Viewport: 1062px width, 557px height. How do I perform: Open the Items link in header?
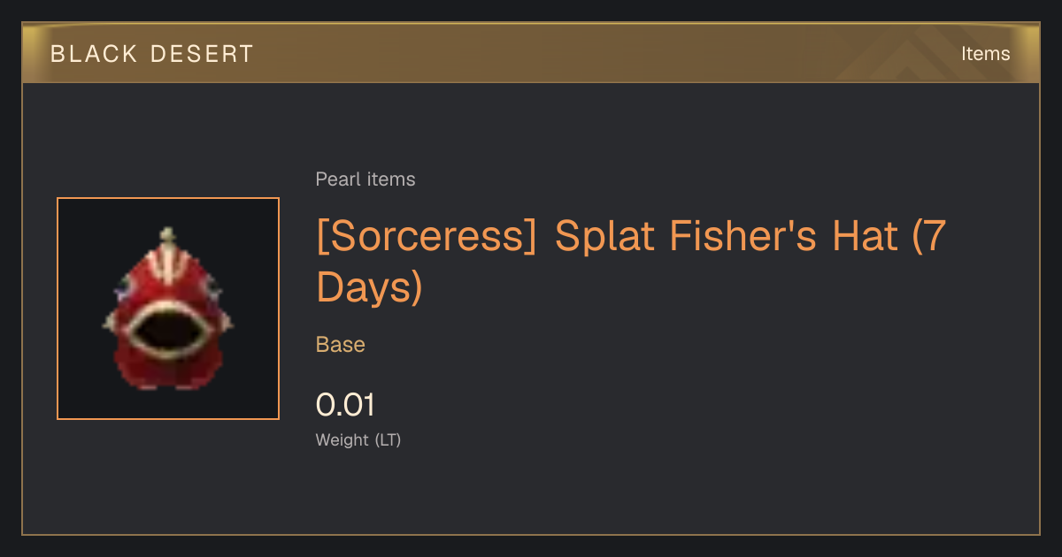[986, 54]
